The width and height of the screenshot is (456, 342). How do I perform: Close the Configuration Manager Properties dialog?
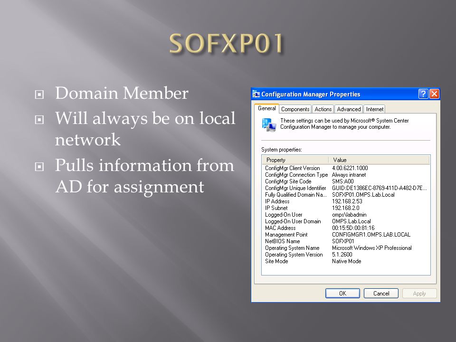(434, 94)
